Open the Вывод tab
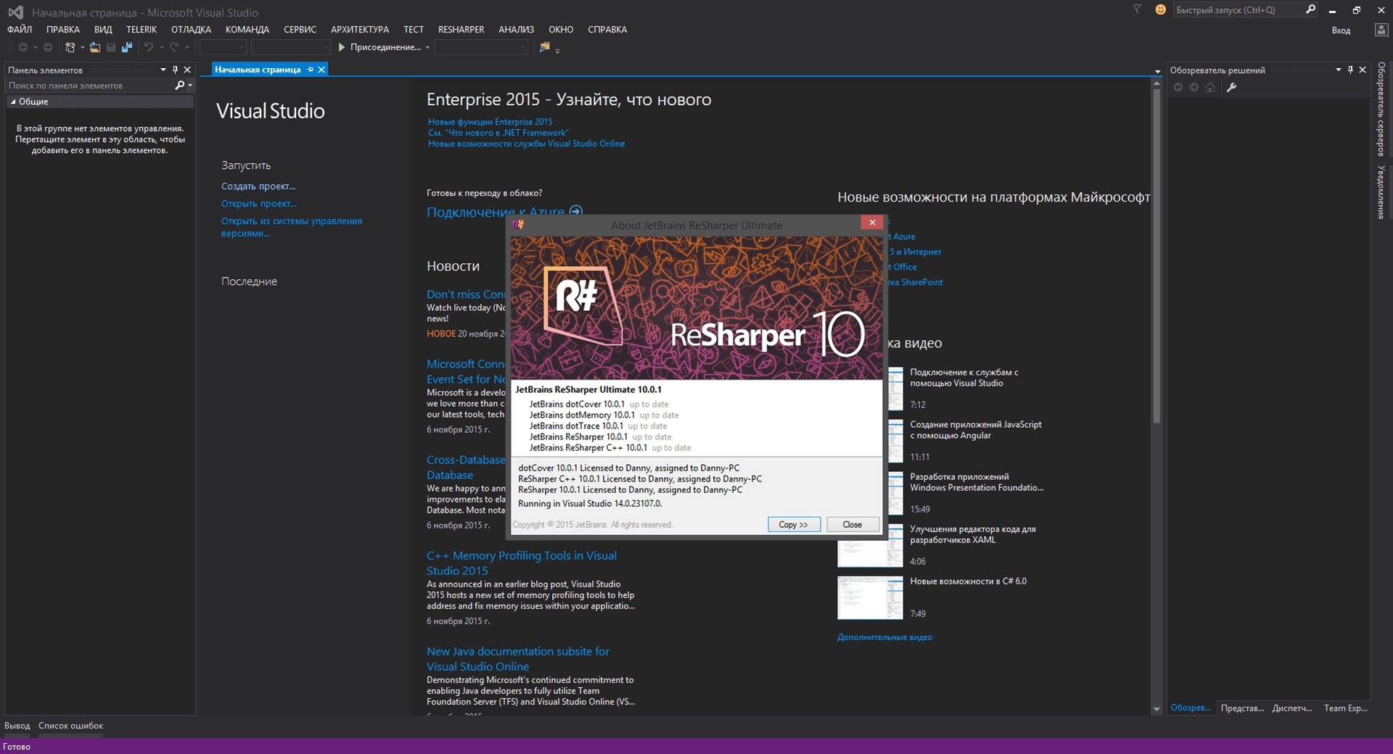 click(17, 726)
